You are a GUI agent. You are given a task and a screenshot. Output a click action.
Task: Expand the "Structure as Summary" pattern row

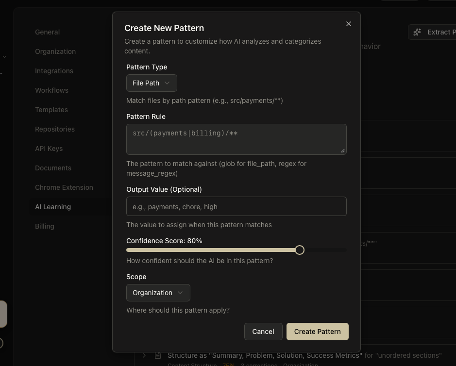[144, 355]
